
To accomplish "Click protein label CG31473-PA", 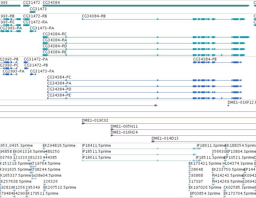I will [x=42, y=71].
